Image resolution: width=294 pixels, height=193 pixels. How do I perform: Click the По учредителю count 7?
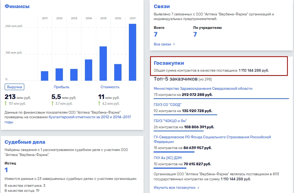tap(195, 34)
